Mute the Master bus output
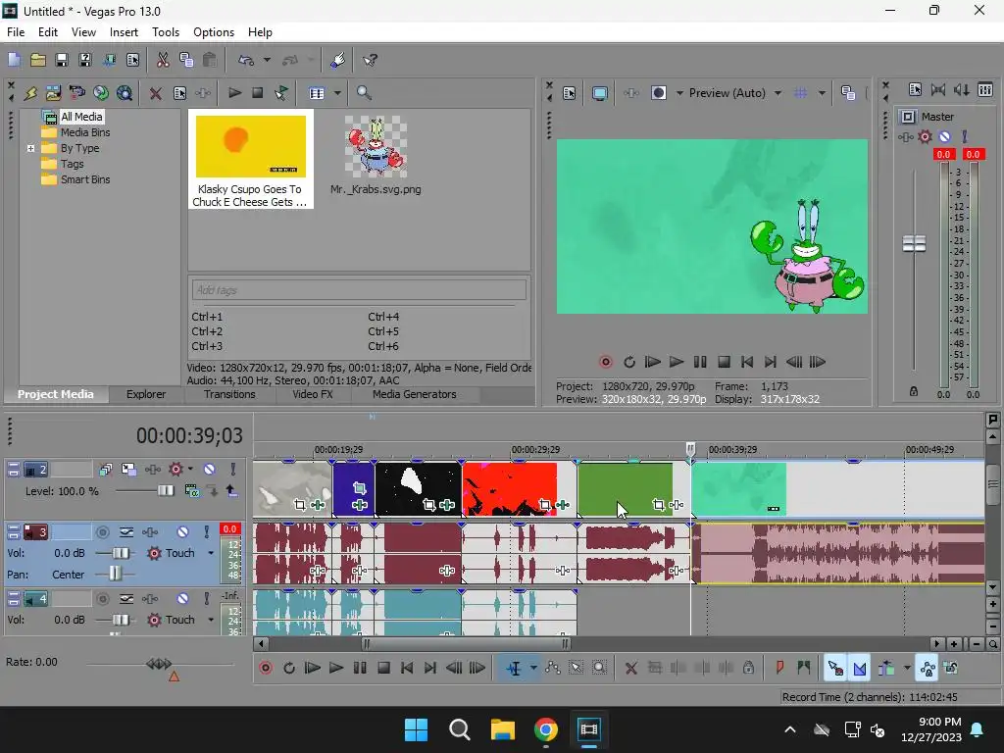 pos(944,136)
